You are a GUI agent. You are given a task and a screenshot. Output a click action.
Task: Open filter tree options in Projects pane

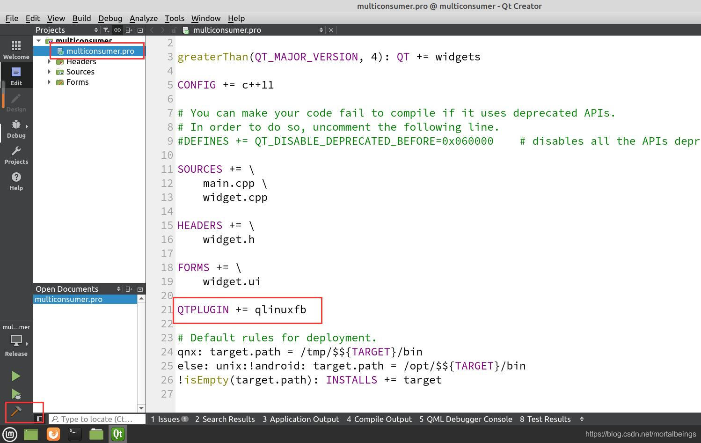[x=106, y=30]
